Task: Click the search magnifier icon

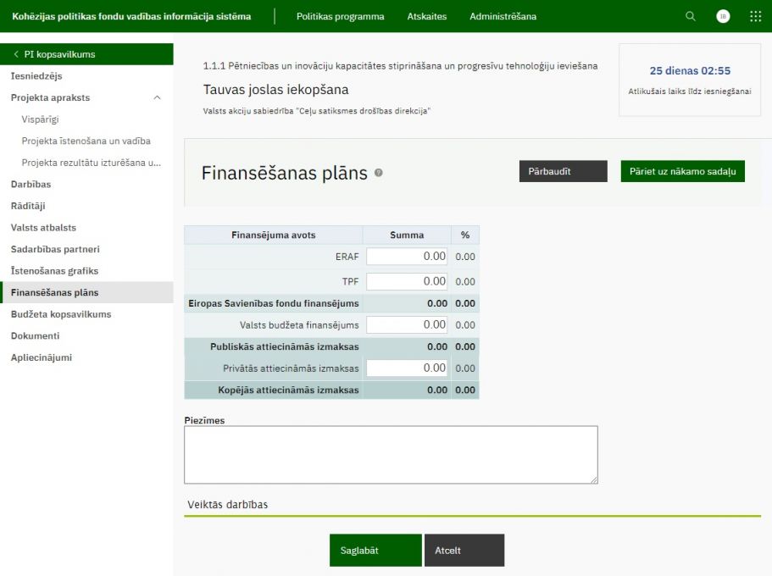Action: [691, 16]
